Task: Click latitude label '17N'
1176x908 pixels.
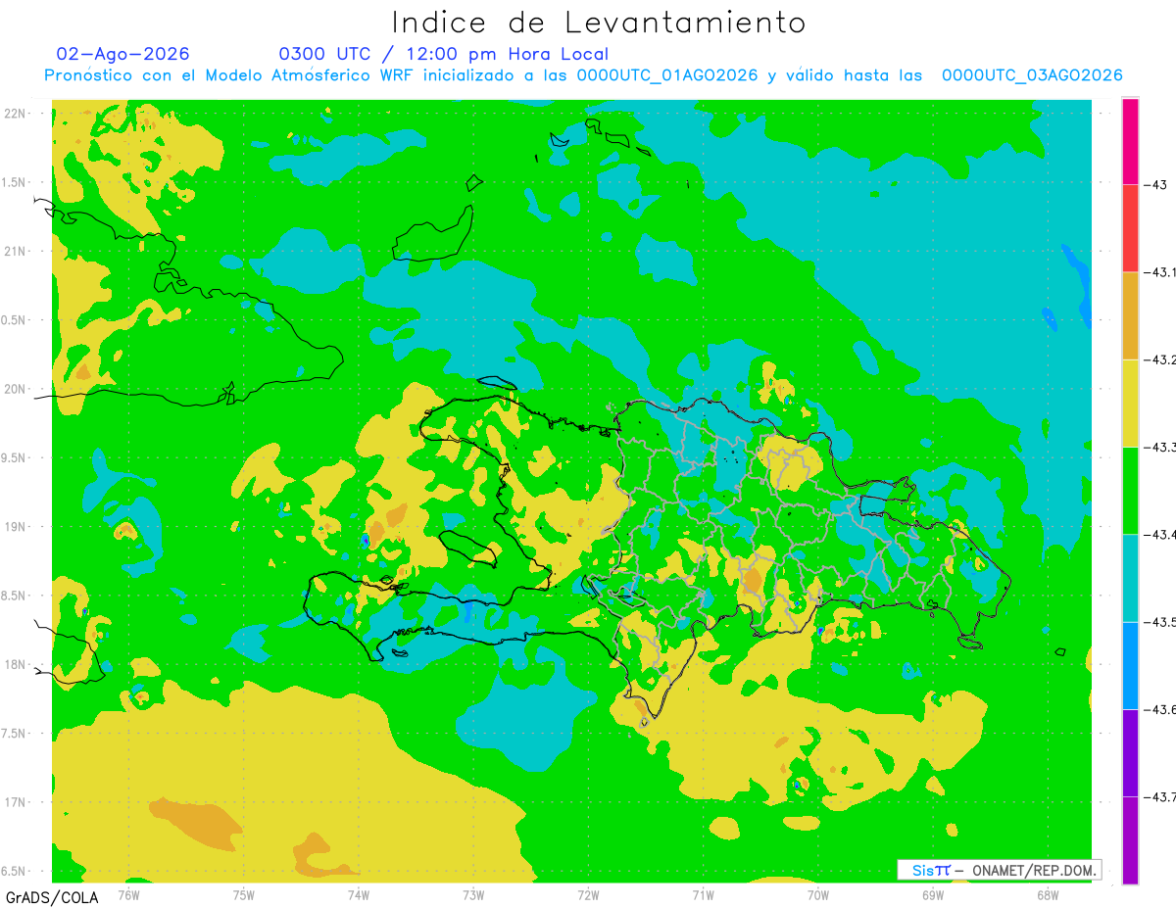Action: pyautogui.click(x=17, y=802)
